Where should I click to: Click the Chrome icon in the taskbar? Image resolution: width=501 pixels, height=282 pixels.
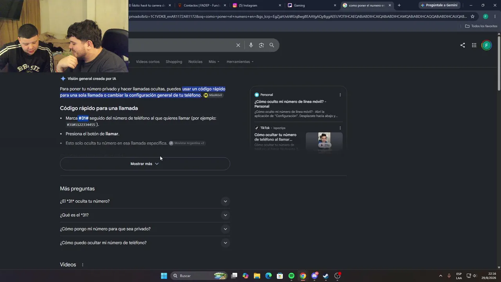[303, 276]
